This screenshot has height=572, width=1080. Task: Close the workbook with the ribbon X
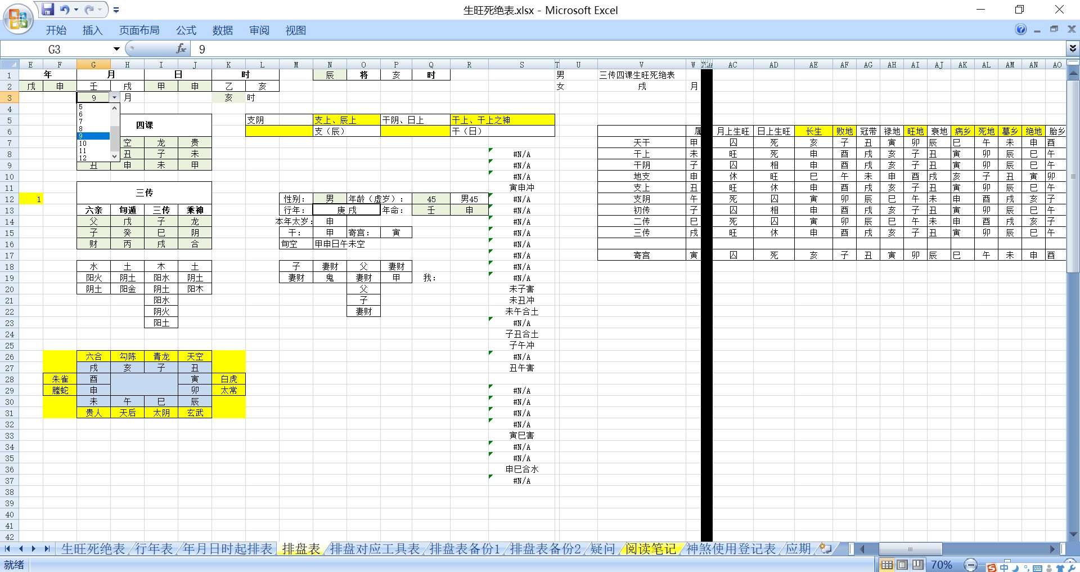tap(1072, 29)
